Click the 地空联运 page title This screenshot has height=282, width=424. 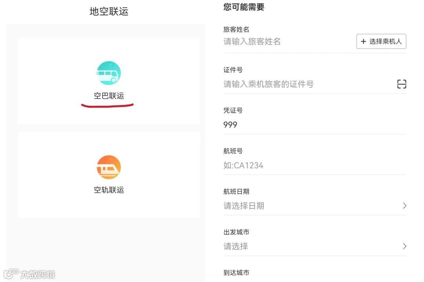[109, 11]
